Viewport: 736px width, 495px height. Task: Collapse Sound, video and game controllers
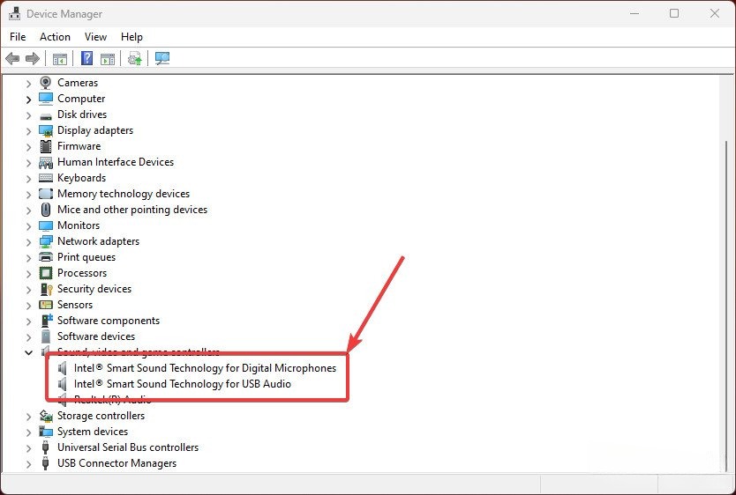[x=28, y=352]
